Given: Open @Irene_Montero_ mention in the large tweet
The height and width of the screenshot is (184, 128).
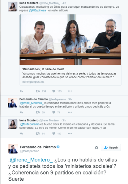Looking at the screenshot, I should (x=31, y=160).
